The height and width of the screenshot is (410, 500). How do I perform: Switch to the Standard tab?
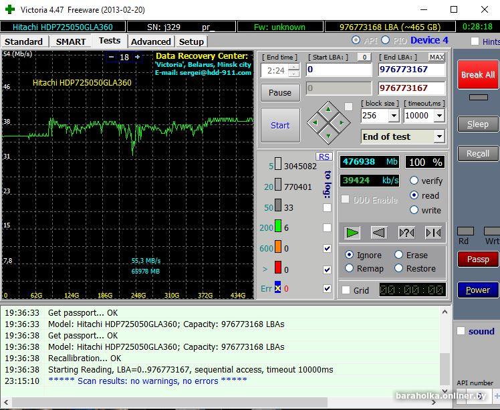23,41
